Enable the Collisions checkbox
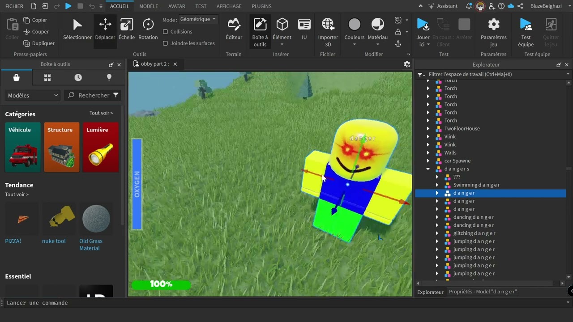The height and width of the screenshot is (322, 573). (x=165, y=32)
